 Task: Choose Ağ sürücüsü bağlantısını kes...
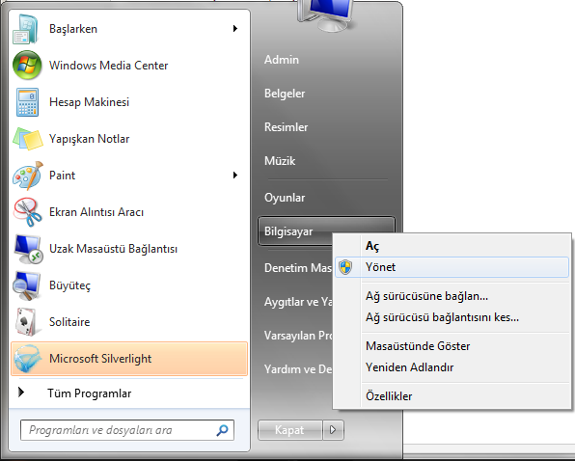point(452,317)
